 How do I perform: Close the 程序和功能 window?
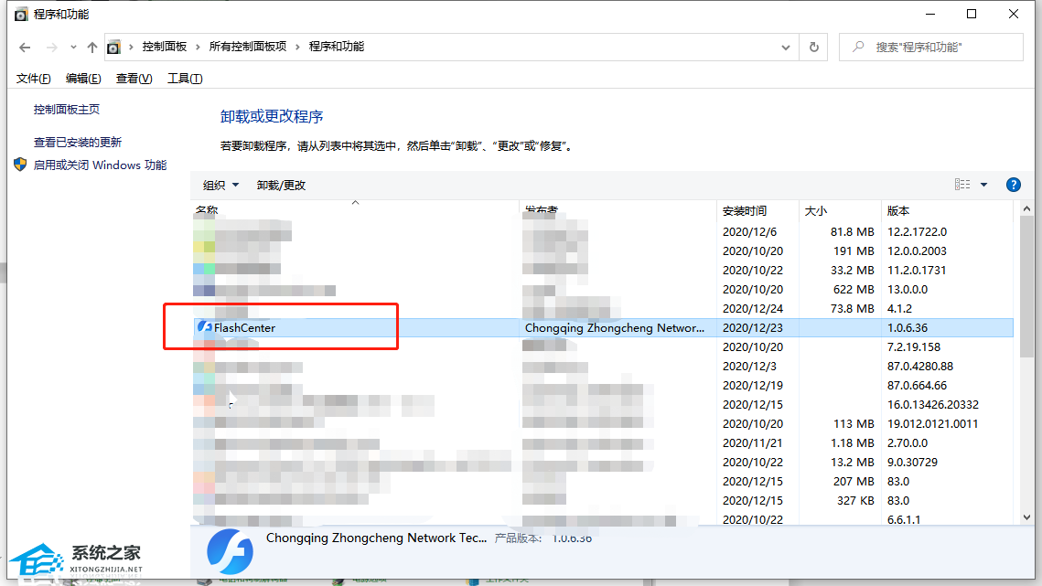tap(1014, 14)
